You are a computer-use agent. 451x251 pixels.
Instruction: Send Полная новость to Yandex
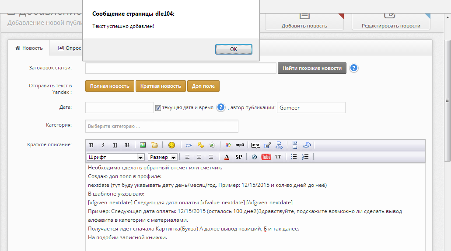click(x=110, y=86)
